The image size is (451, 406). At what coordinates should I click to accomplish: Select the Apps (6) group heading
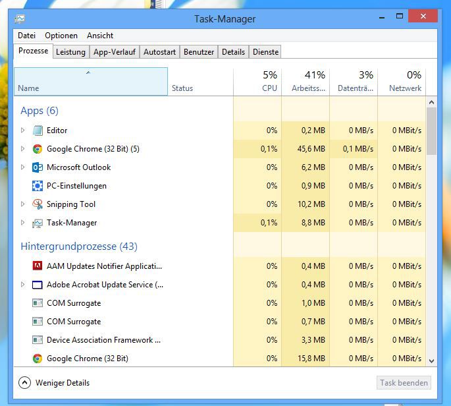tap(40, 111)
